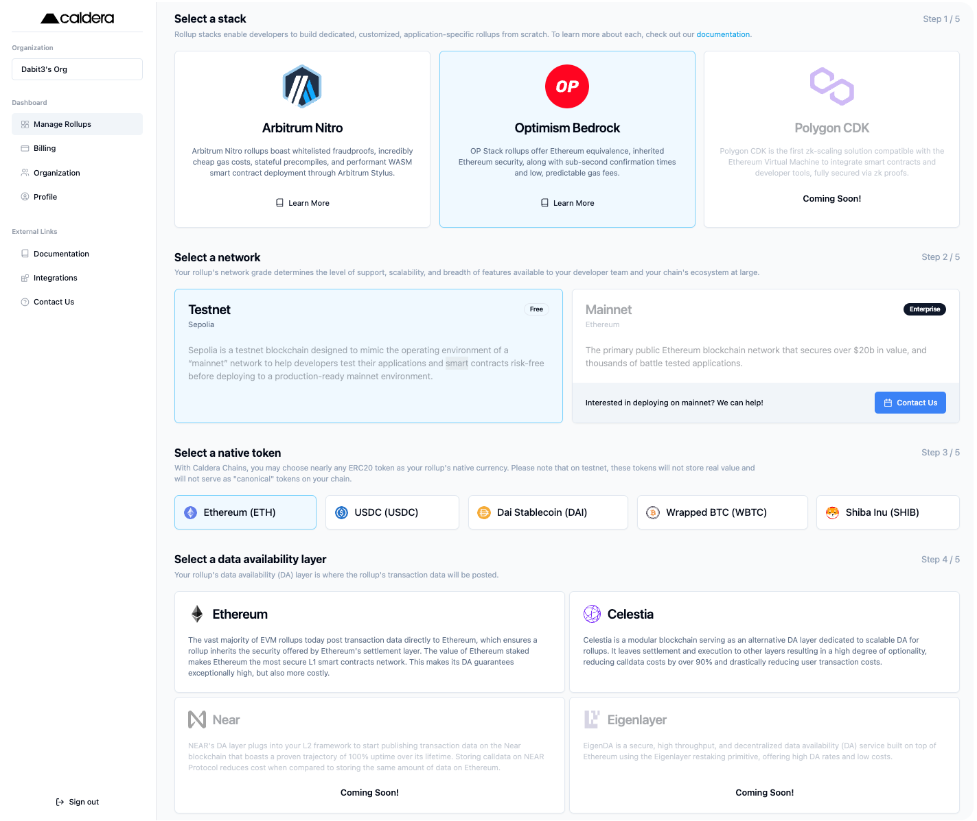Go to Billing page

pyautogui.click(x=77, y=148)
